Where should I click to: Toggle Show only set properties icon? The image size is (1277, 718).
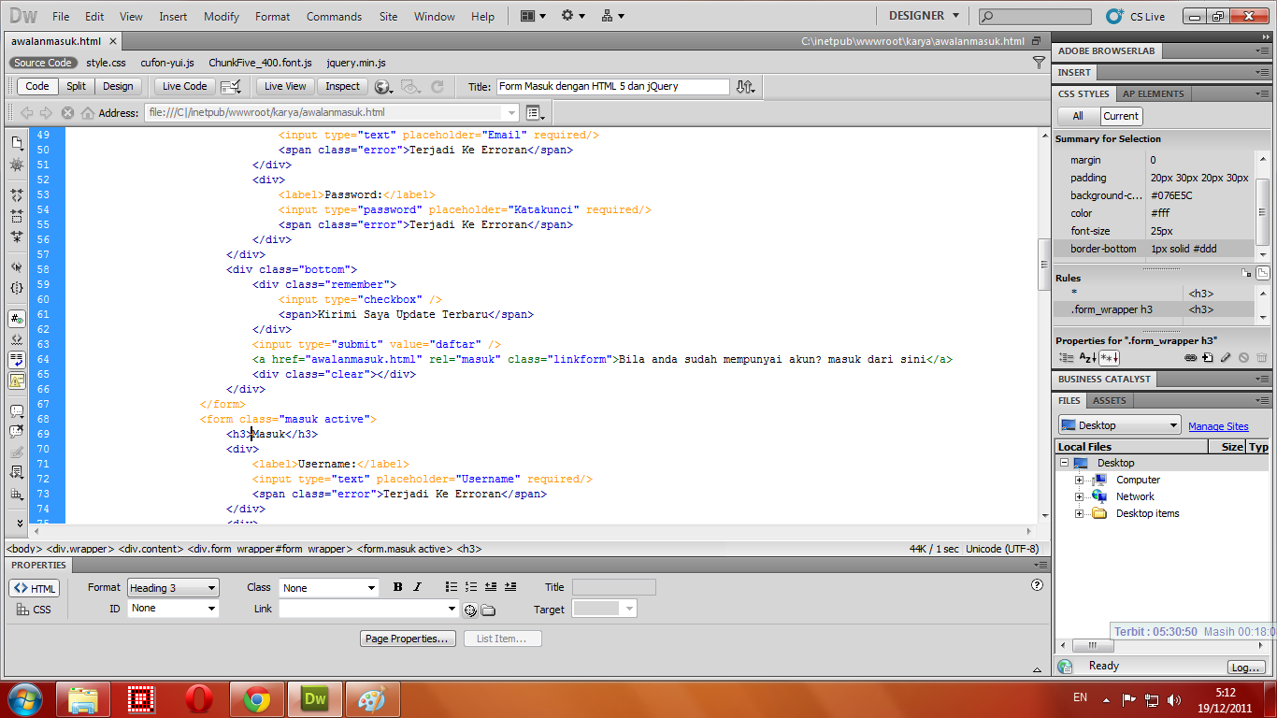[1109, 357]
